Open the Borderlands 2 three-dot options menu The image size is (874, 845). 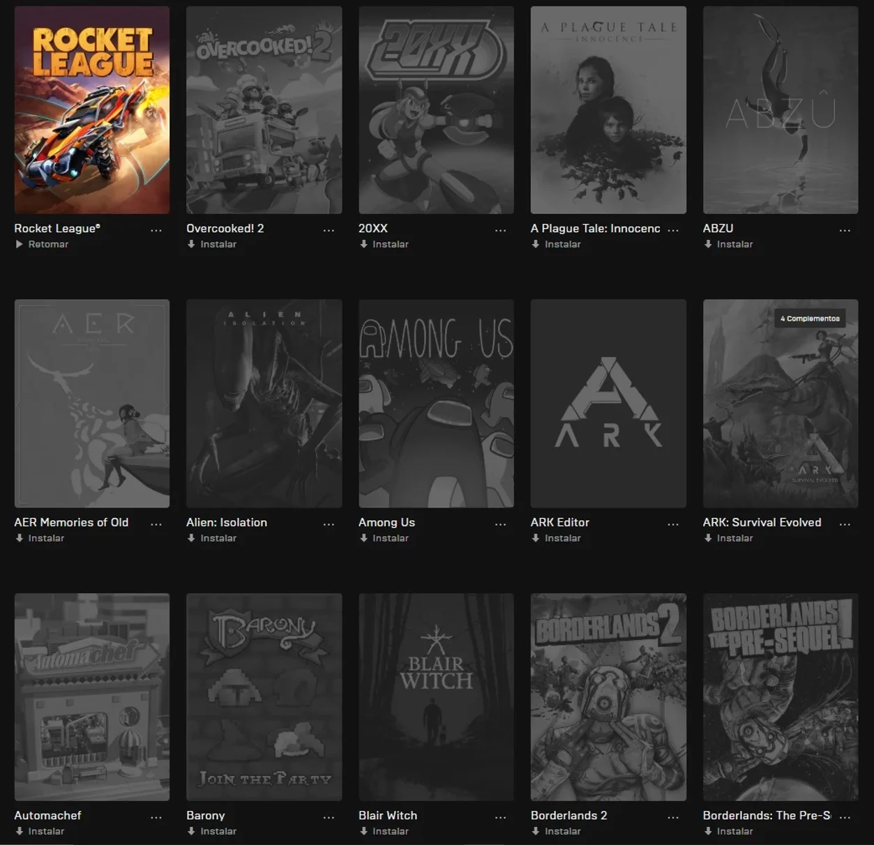click(x=673, y=817)
